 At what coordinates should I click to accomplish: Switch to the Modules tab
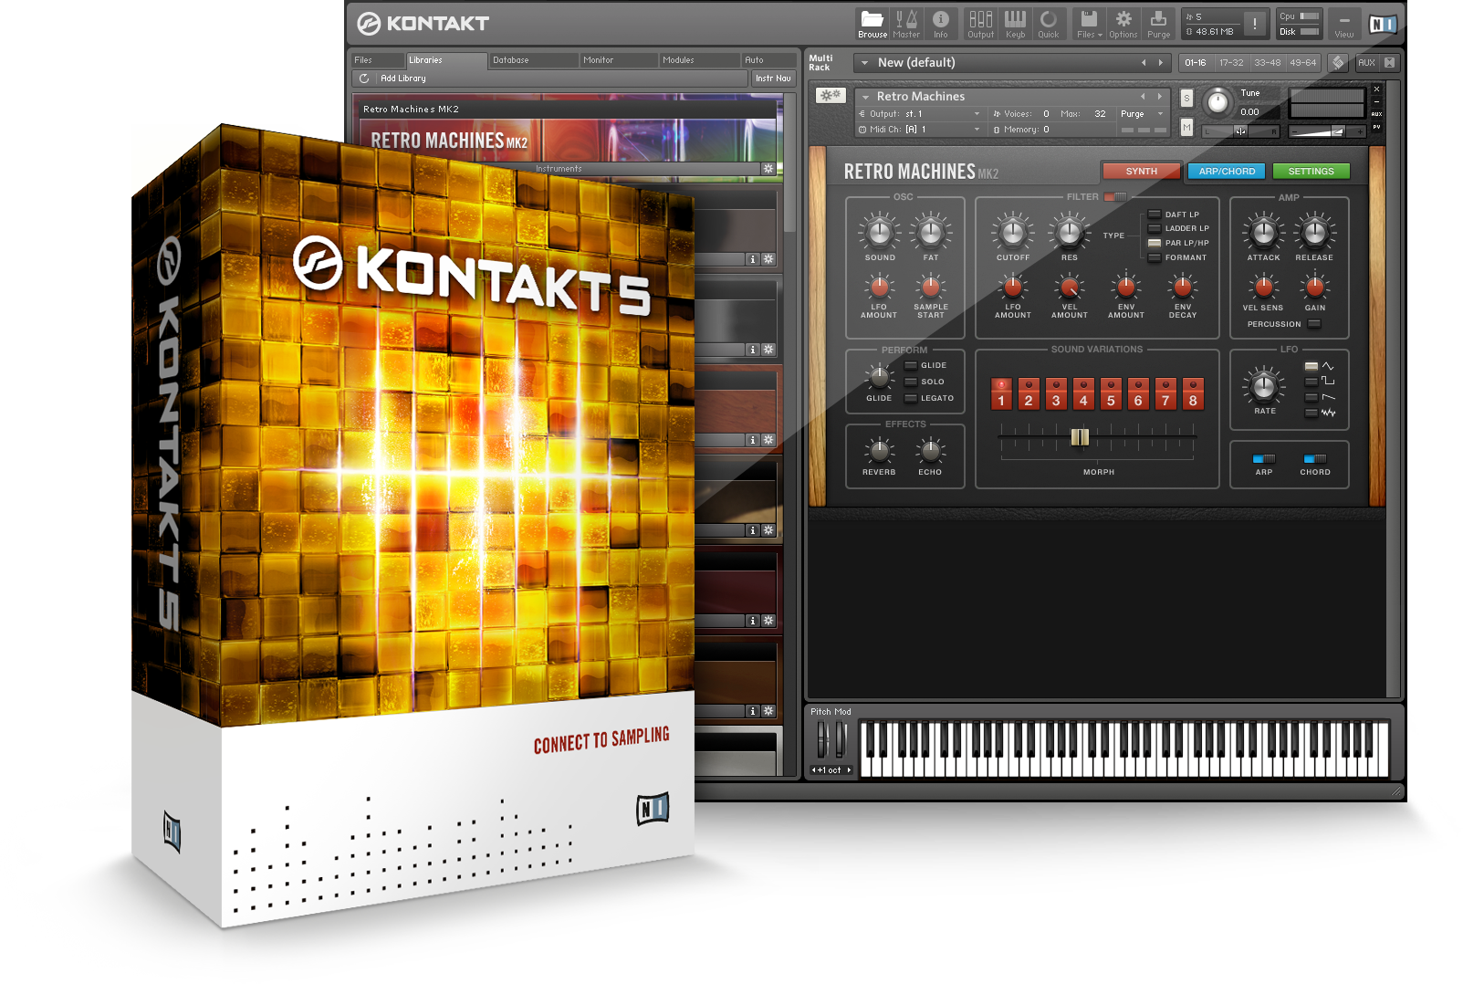(x=699, y=60)
